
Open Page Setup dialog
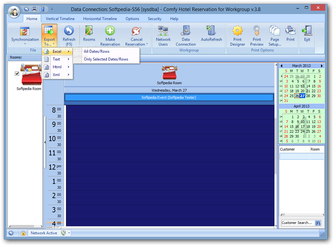pos(275,36)
